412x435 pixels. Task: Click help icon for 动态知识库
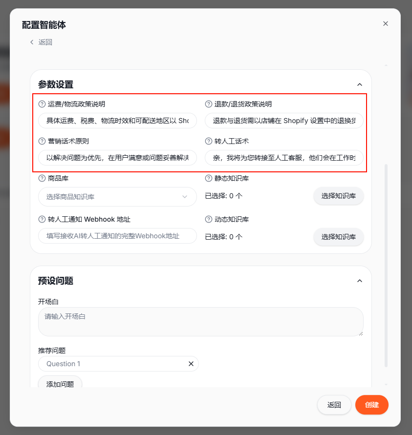pyautogui.click(x=209, y=219)
